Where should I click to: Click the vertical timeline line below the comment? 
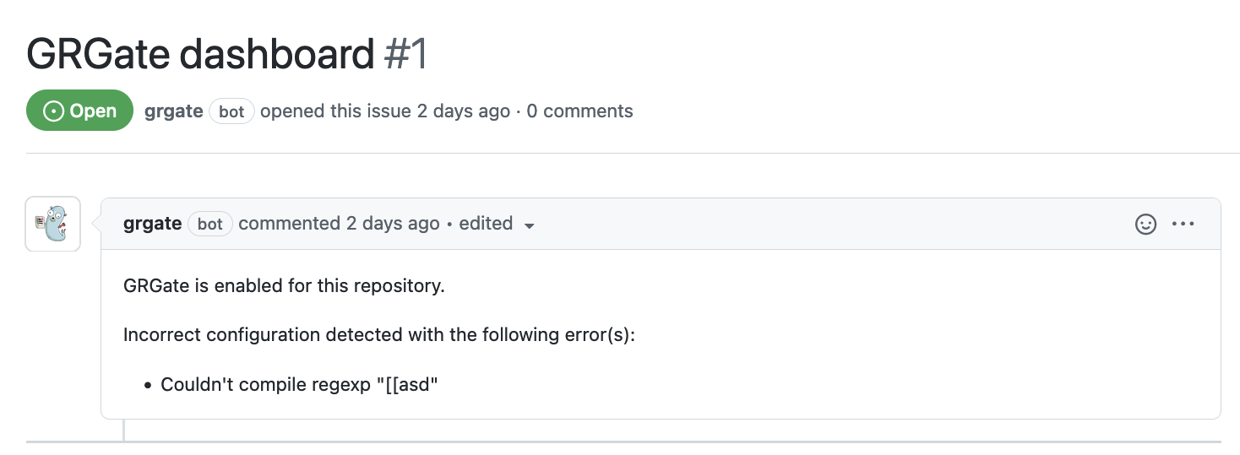click(124, 430)
